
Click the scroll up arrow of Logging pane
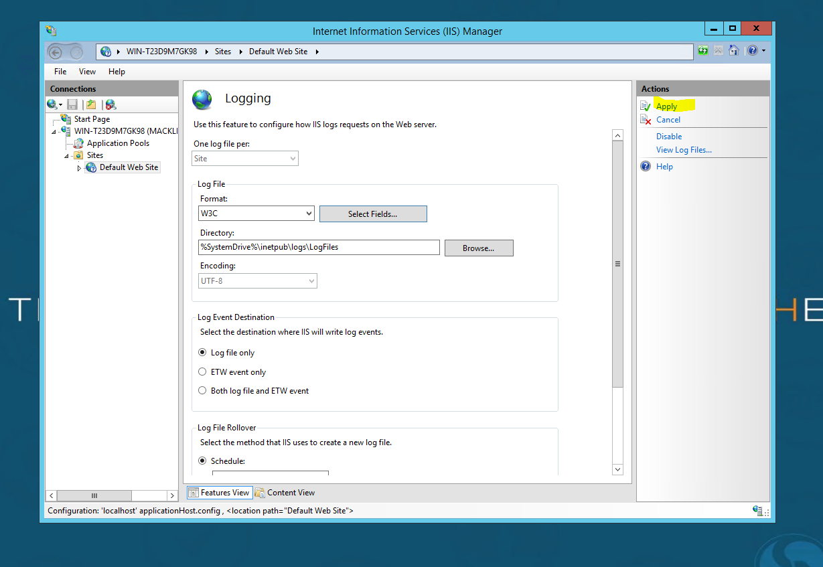click(x=617, y=135)
